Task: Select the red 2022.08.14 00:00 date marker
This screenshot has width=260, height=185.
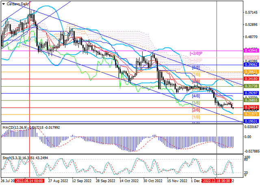Action: point(30,181)
